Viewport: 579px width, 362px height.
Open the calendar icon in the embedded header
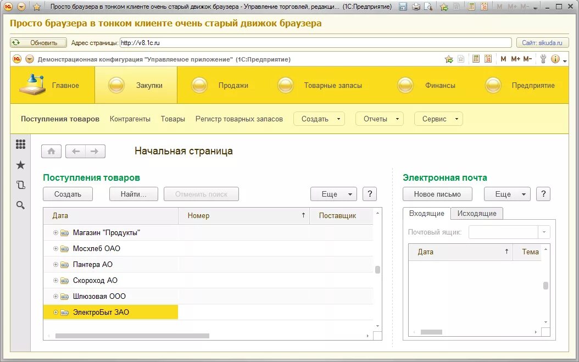[x=488, y=59]
